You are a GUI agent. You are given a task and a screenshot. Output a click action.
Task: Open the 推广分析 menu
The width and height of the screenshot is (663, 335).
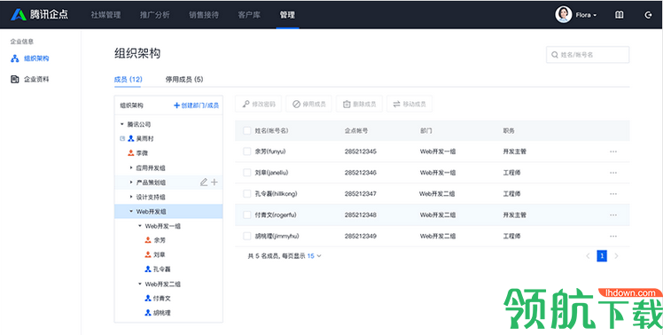click(x=155, y=15)
